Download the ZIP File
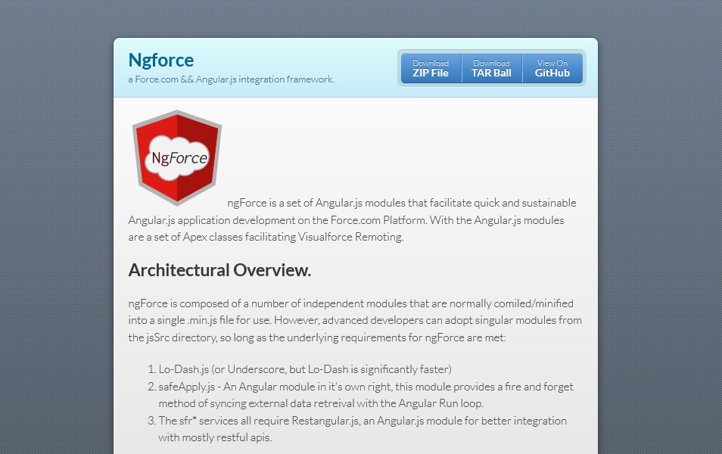The image size is (722, 454). pos(431,68)
